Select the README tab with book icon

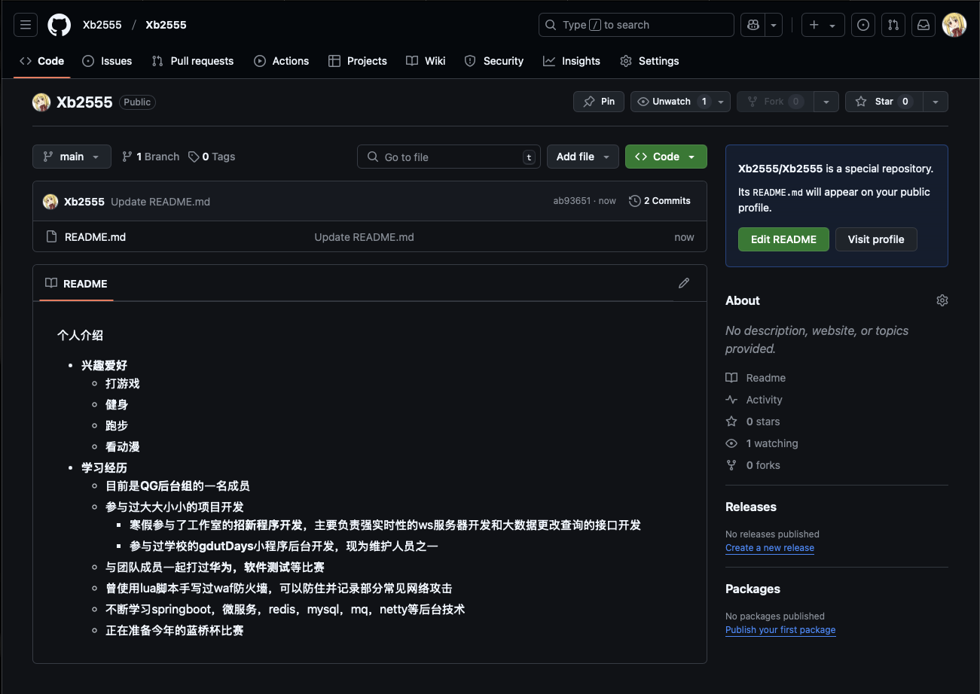[76, 284]
